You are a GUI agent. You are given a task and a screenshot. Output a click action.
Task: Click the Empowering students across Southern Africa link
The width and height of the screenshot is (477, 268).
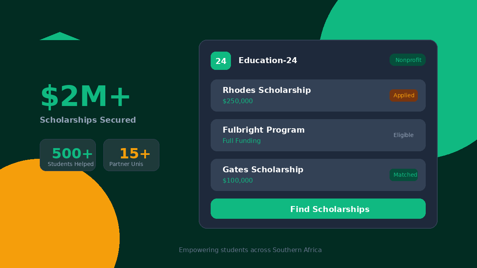(250, 250)
